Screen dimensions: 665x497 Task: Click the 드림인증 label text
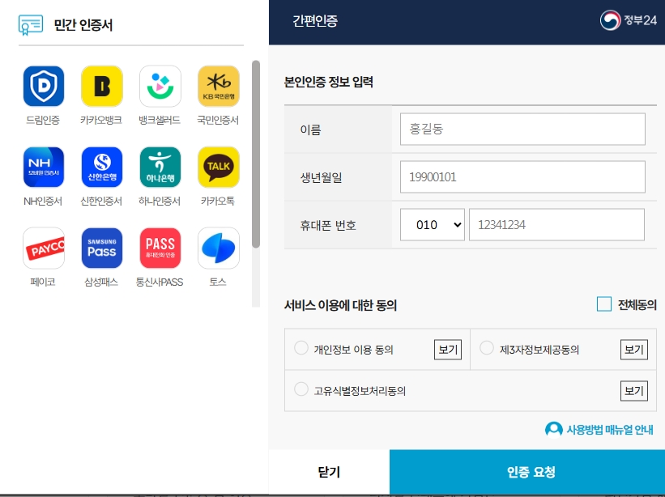click(43, 121)
